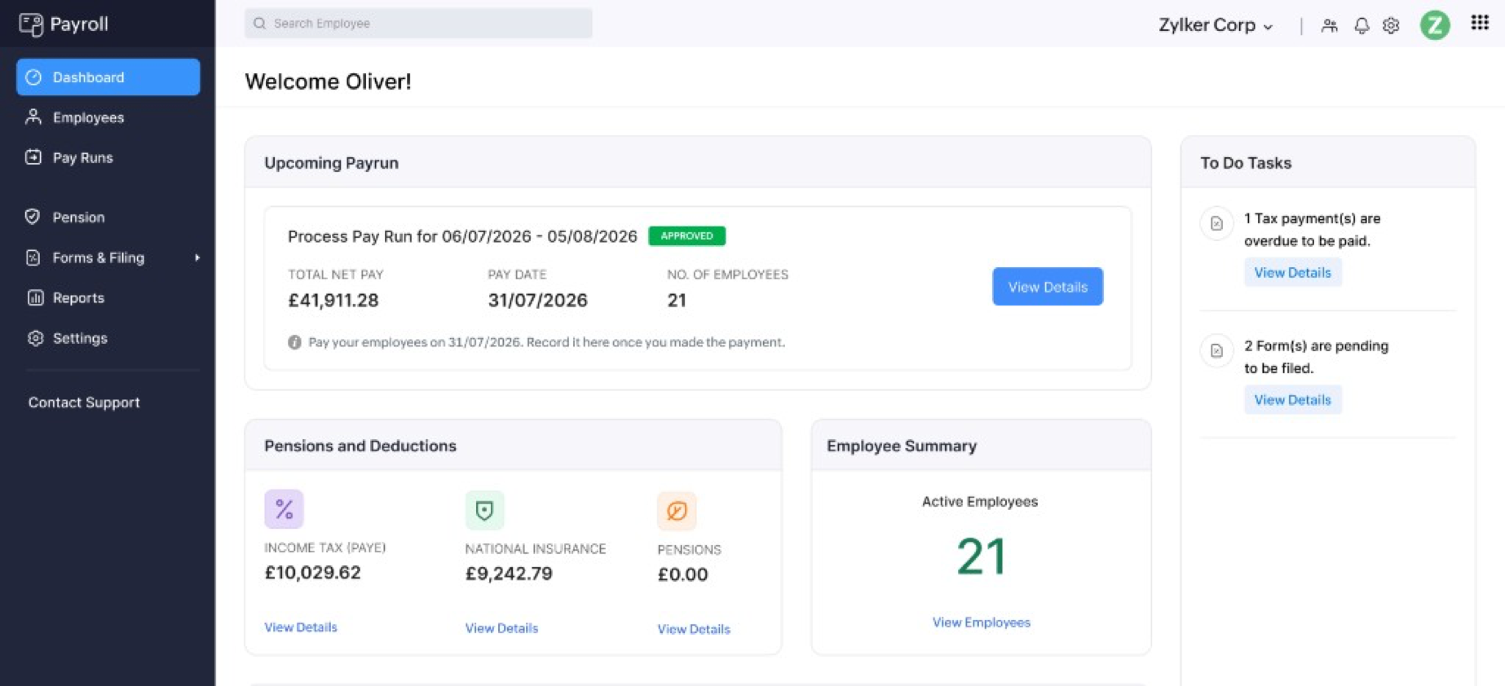The image size is (1505, 686).
Task: Select Forms & Filing in sidebar
Action: [99, 257]
